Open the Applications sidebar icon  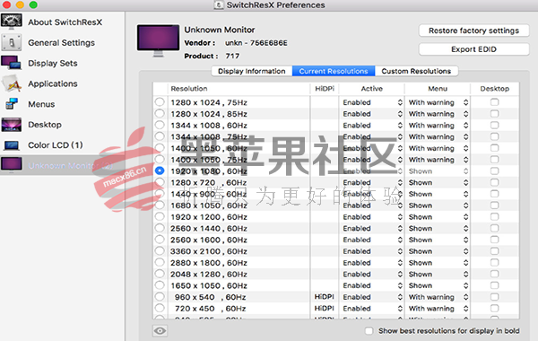pyautogui.click(x=12, y=83)
